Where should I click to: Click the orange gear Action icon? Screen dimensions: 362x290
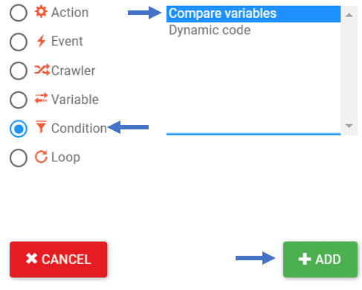[x=41, y=12]
